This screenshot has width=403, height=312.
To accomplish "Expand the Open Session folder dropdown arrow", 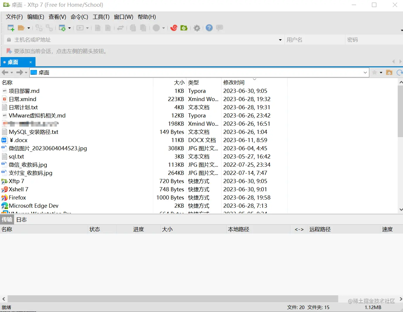I will point(29,28).
